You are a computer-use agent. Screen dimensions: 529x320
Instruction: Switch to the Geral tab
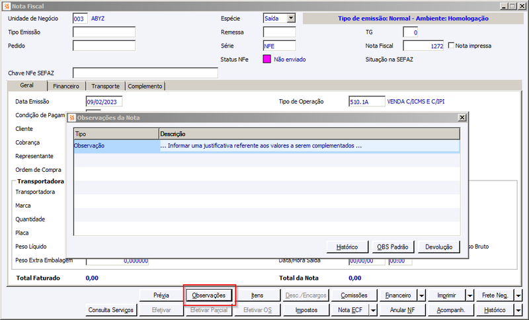(26, 85)
